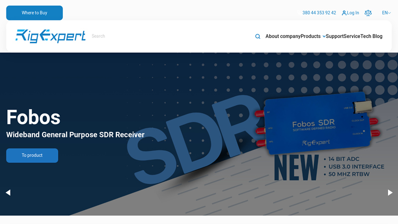
Task: Click the Fobos banner heading
Action: pyautogui.click(x=33, y=117)
